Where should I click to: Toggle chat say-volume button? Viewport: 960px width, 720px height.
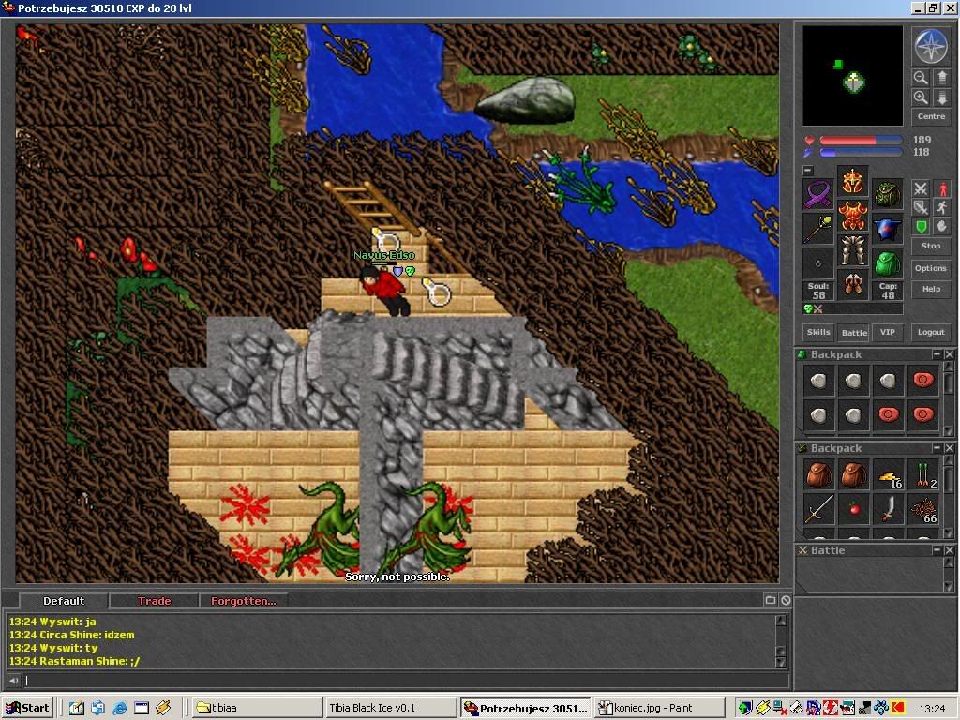pyautogui.click(x=13, y=681)
